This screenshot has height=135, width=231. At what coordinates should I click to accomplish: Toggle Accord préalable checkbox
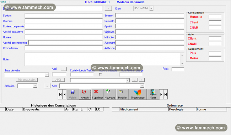[x=100, y=75]
